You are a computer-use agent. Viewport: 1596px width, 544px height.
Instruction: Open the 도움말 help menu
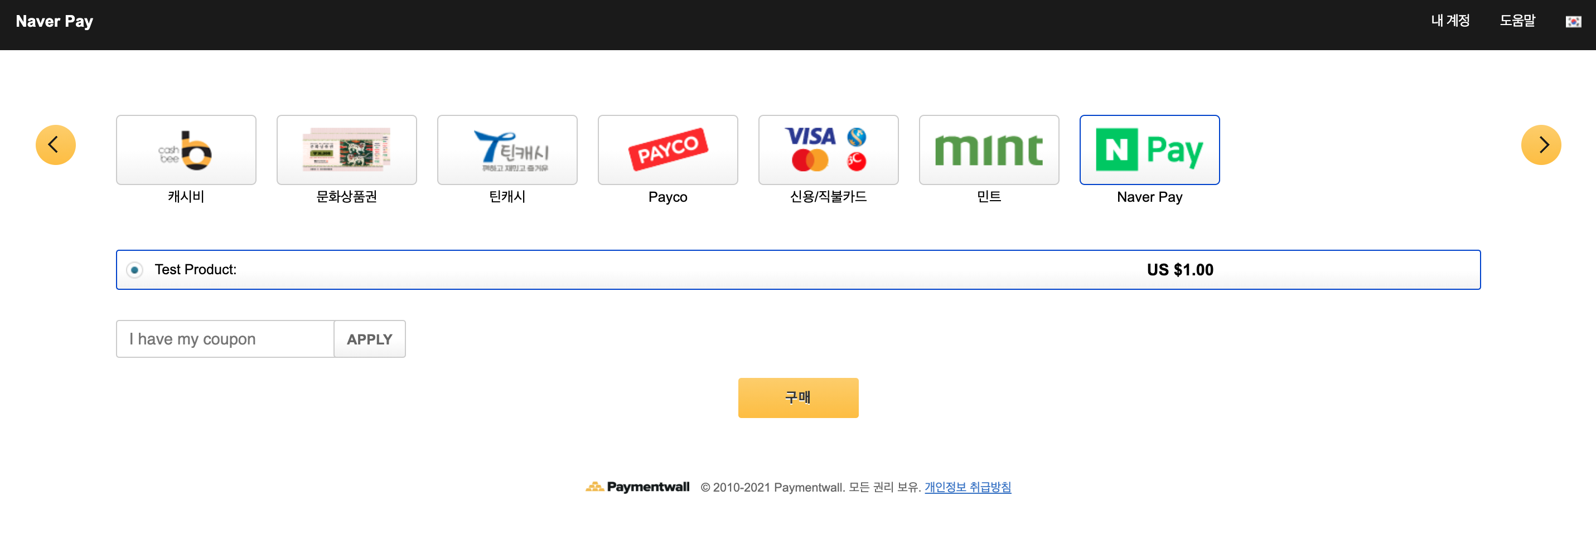(x=1517, y=21)
